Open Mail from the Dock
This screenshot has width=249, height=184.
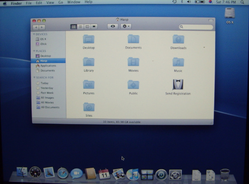coord(49,172)
